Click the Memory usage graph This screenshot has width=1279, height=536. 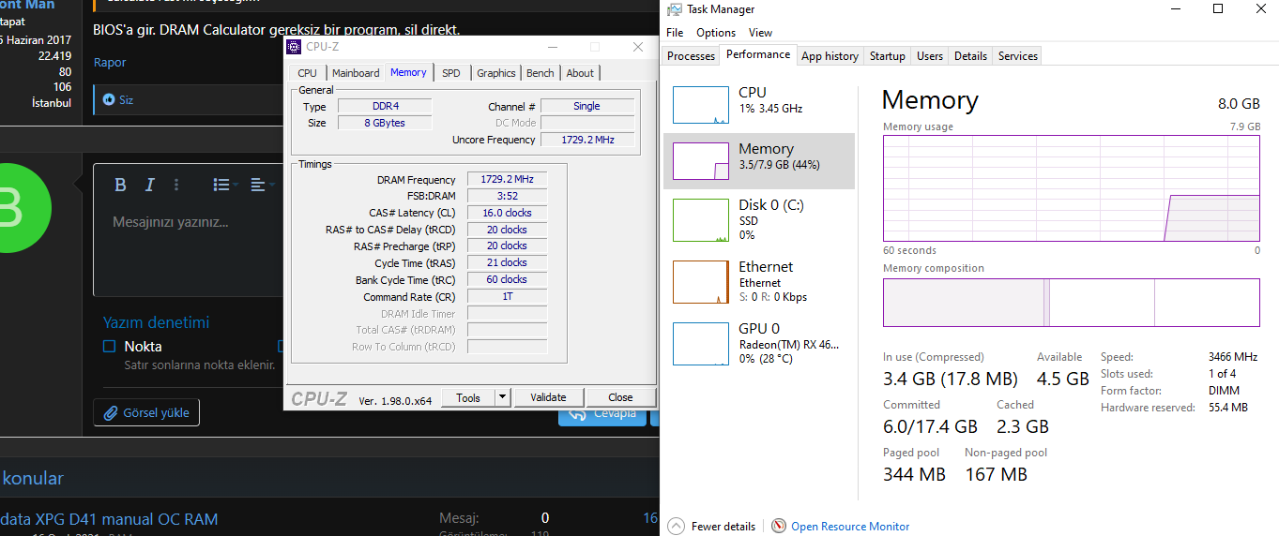1071,188
